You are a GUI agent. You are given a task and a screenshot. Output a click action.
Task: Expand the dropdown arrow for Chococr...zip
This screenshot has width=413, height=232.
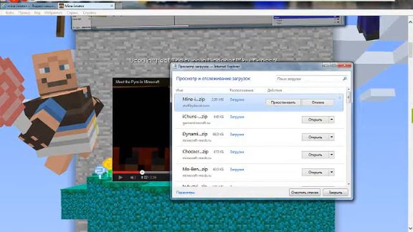pos(332,155)
